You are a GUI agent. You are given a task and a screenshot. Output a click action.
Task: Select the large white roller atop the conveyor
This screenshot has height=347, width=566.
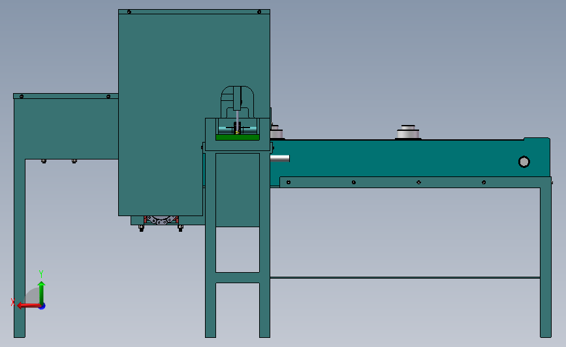408,132
